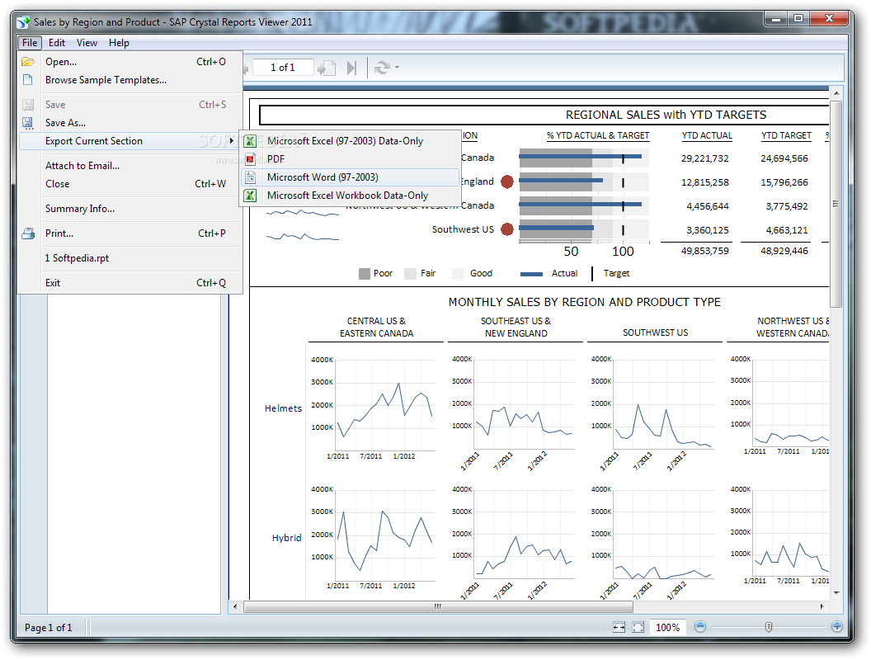Expand the Export Current Section submenu arrow
Viewport: 871px width, 660px height.
pos(232,141)
